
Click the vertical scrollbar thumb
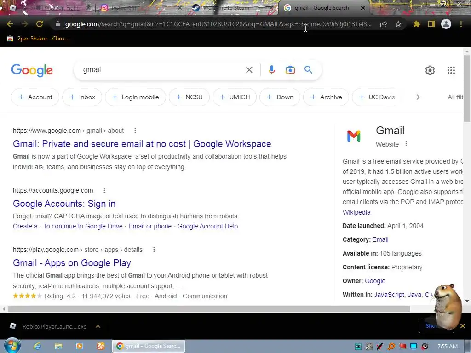click(x=467, y=89)
